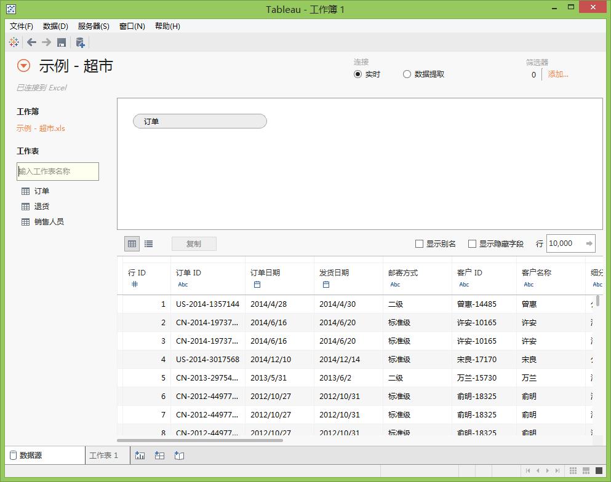Screen dimensions: 611x482
Task: Click the vertical scrollbar of data grid
Action: tap(597, 301)
